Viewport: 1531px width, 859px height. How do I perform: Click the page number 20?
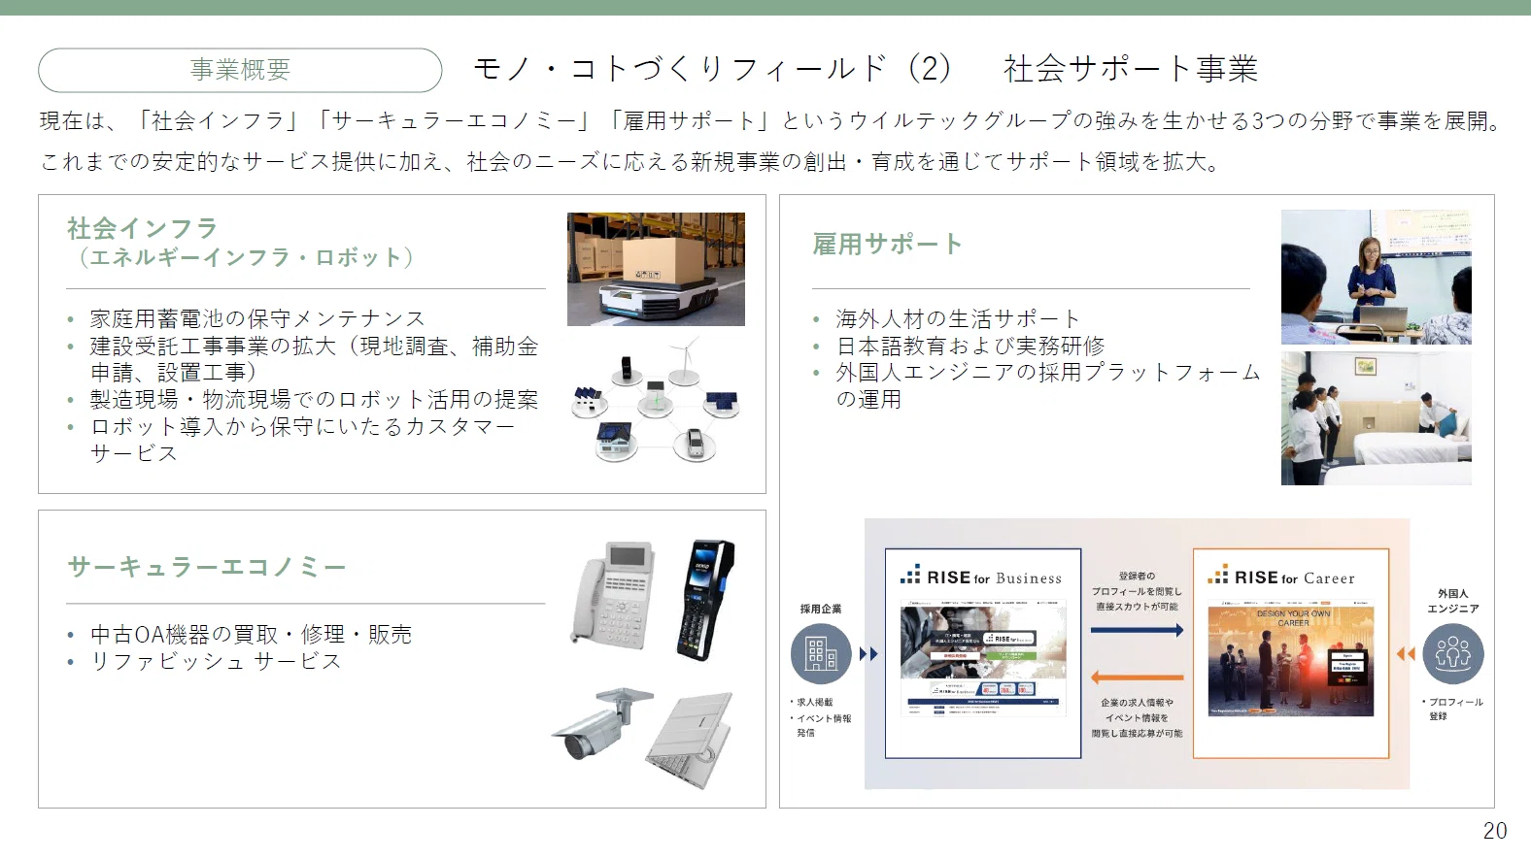tap(1495, 831)
